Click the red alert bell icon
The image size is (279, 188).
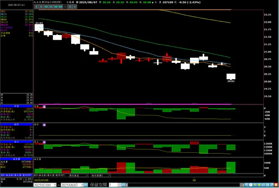coord(276,185)
